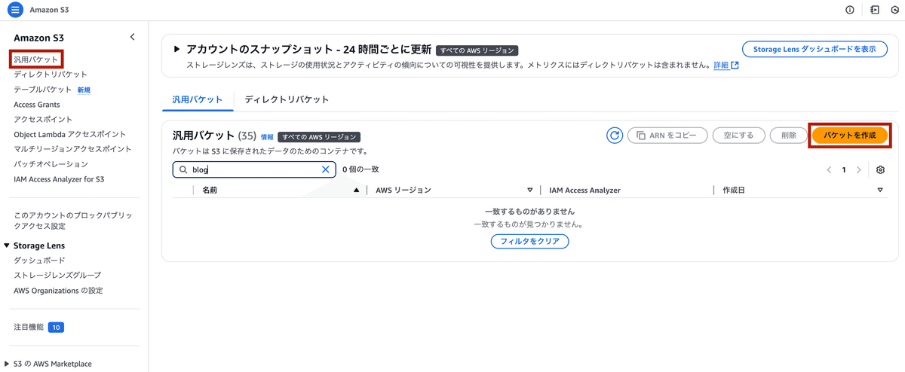Sort by 名前 column arrow
905x372 pixels.
coord(357,191)
